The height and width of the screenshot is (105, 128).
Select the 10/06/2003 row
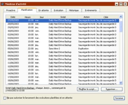(63, 59)
